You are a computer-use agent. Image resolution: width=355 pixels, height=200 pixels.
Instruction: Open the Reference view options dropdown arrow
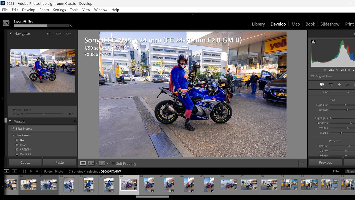(x=97, y=163)
